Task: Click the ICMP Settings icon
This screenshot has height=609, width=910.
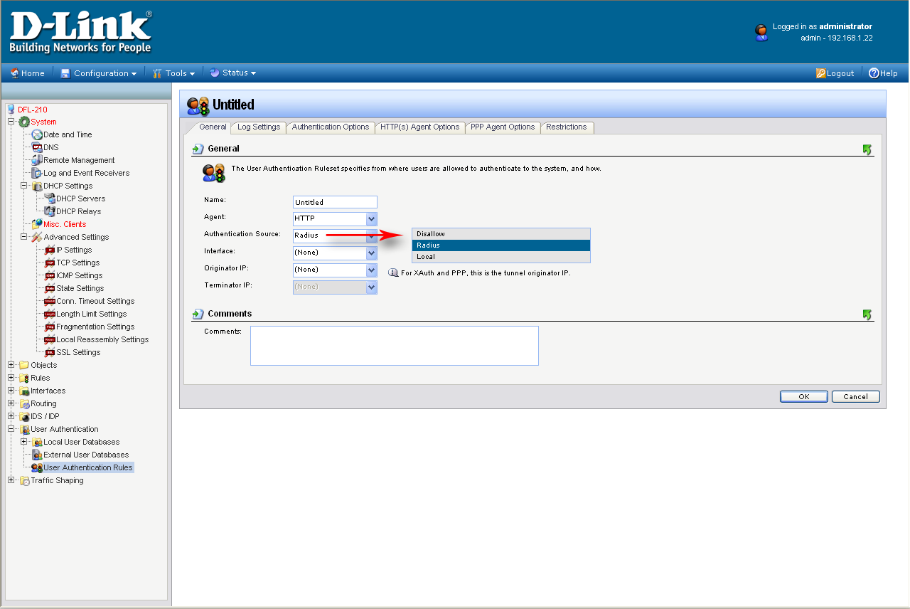Action: tap(50, 275)
